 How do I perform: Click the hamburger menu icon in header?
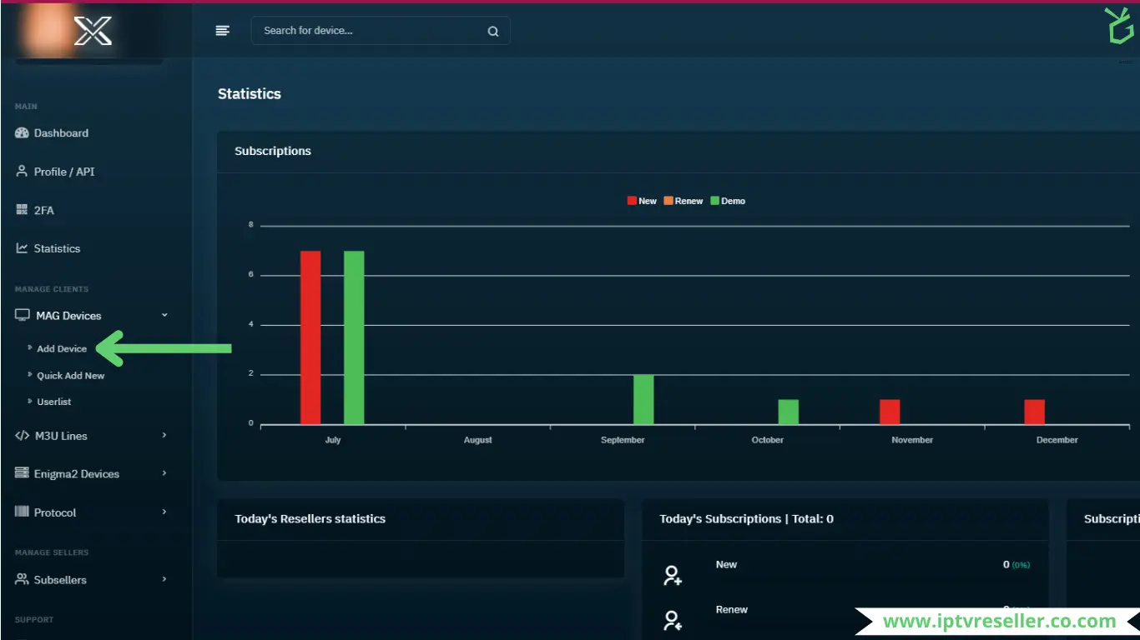tap(222, 31)
